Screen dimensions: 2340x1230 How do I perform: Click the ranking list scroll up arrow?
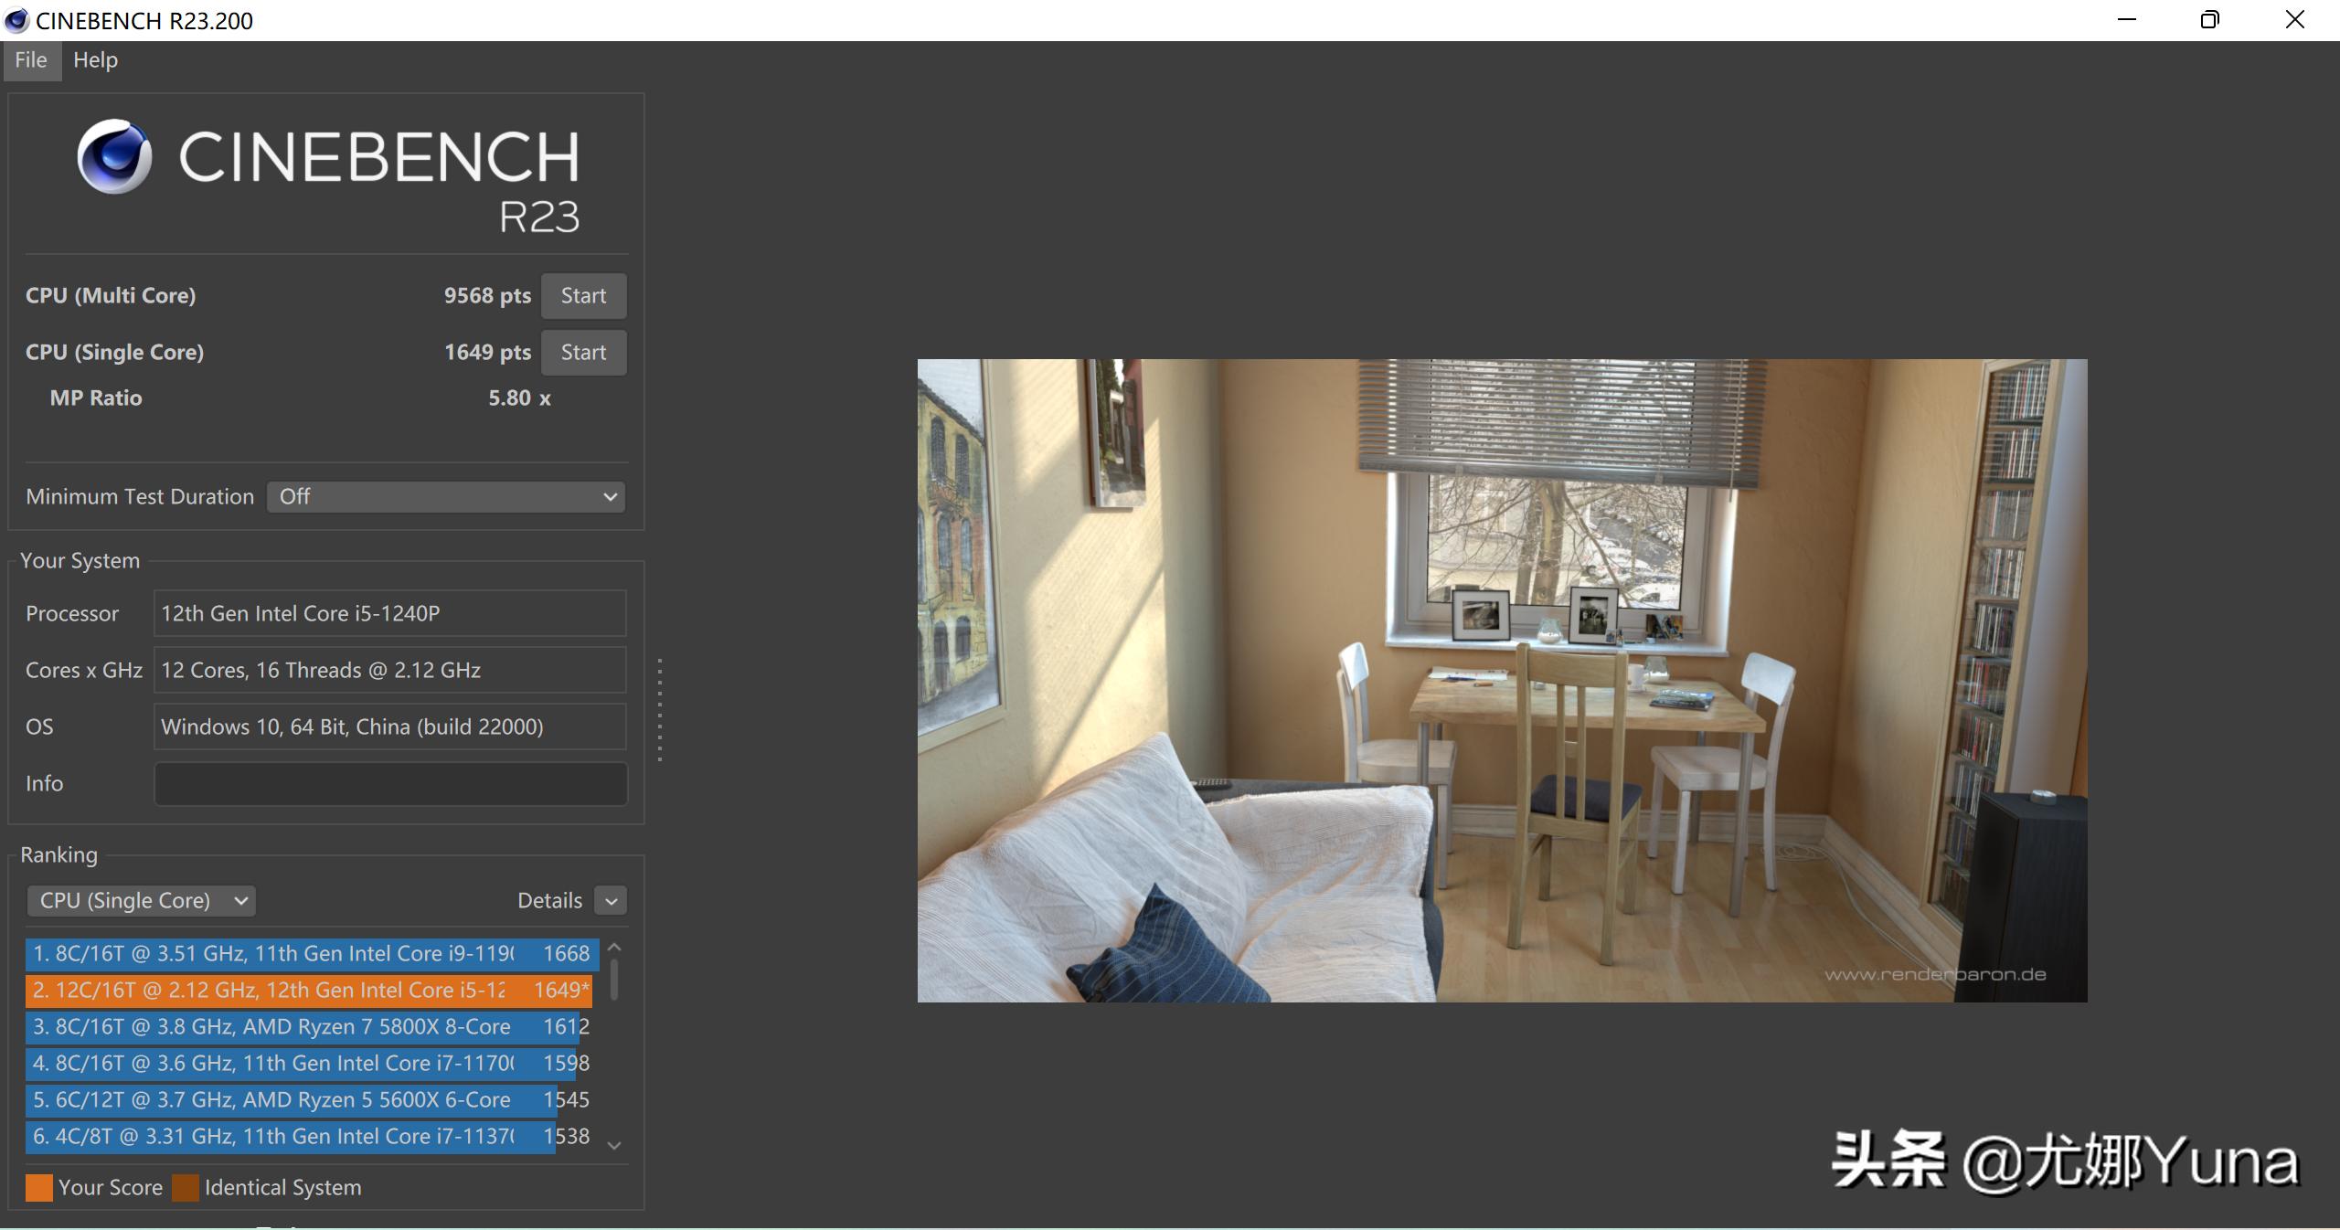point(614,948)
